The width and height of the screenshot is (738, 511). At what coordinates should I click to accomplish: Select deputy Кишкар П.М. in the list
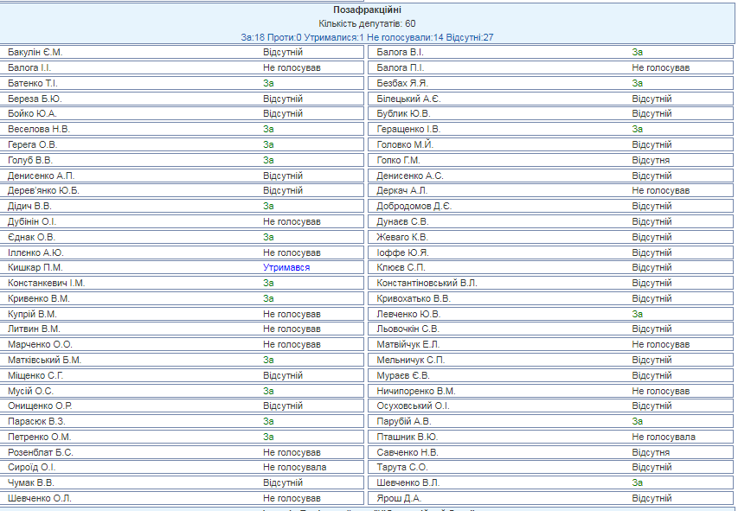click(35, 267)
